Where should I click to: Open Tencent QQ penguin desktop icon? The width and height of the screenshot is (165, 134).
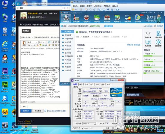[5, 59]
